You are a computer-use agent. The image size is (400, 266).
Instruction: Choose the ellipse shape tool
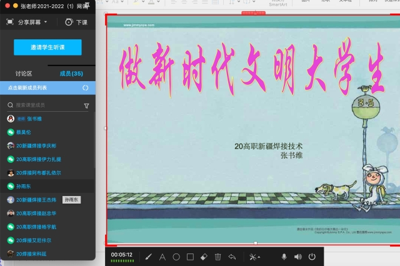click(x=176, y=256)
